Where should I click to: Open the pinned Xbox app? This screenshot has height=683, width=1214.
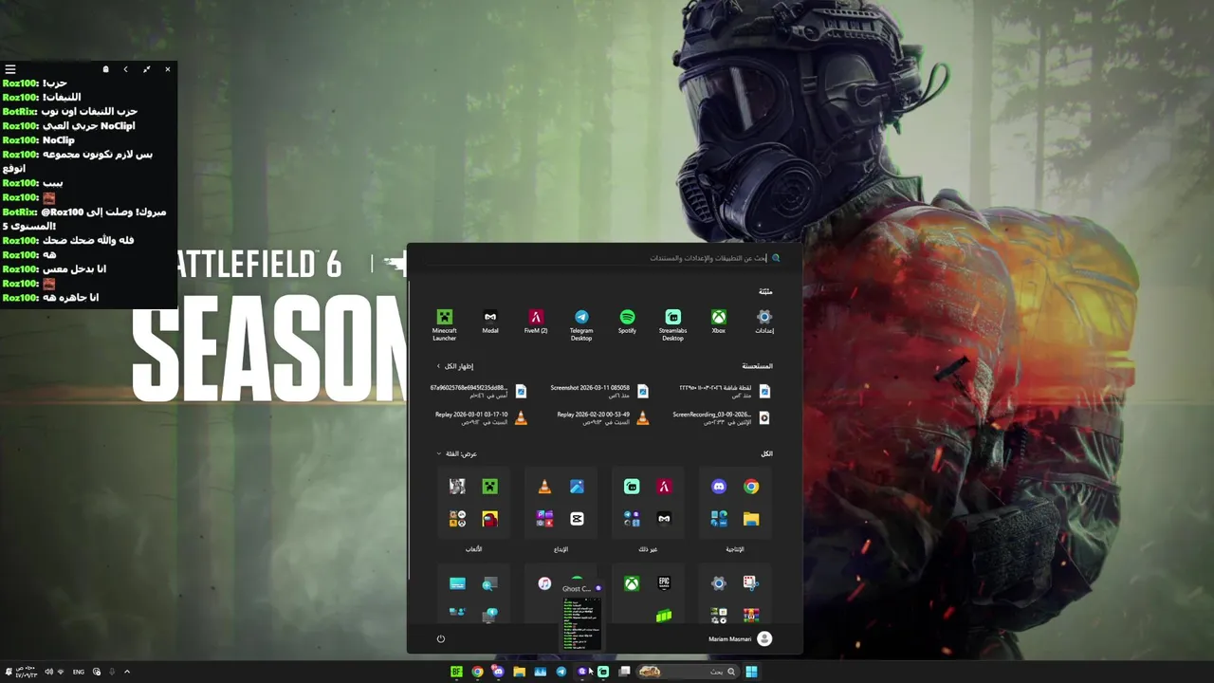(x=719, y=322)
